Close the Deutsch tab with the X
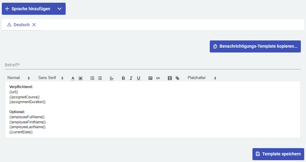 coord(34,25)
